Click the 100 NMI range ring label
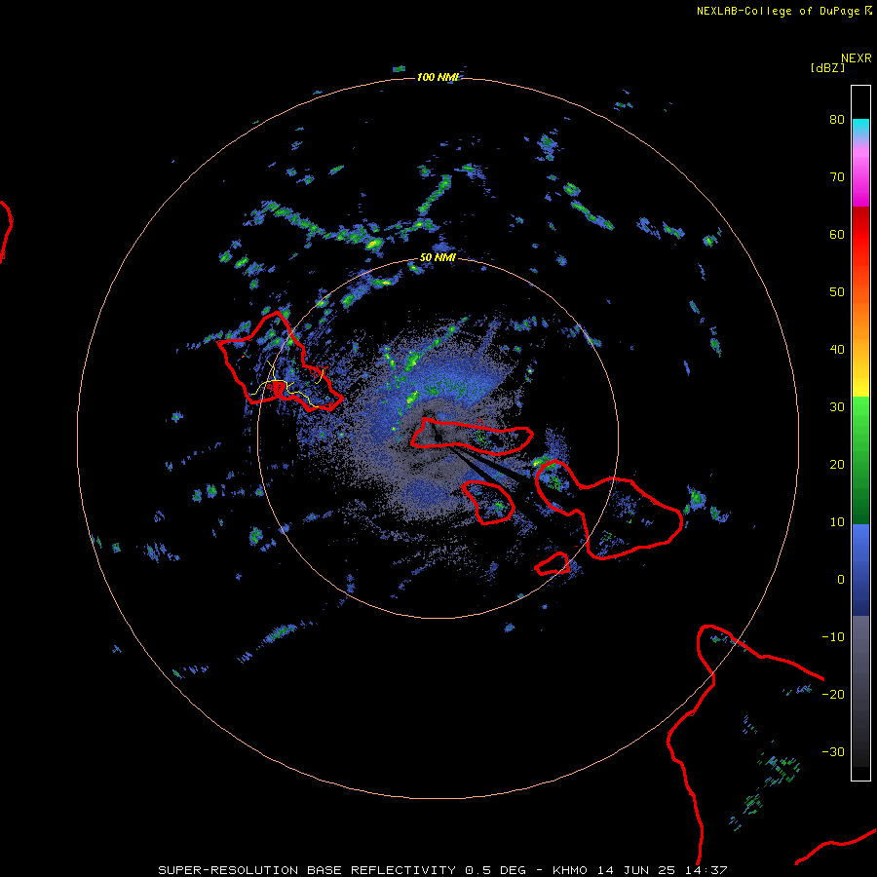The image size is (877, 877). (438, 77)
